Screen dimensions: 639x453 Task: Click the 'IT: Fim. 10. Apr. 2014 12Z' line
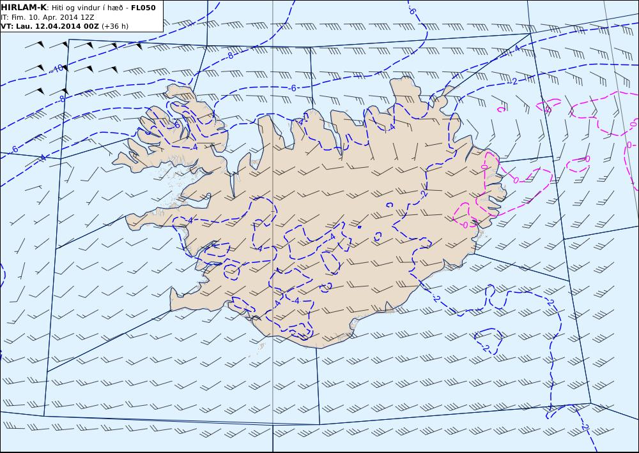click(x=47, y=17)
